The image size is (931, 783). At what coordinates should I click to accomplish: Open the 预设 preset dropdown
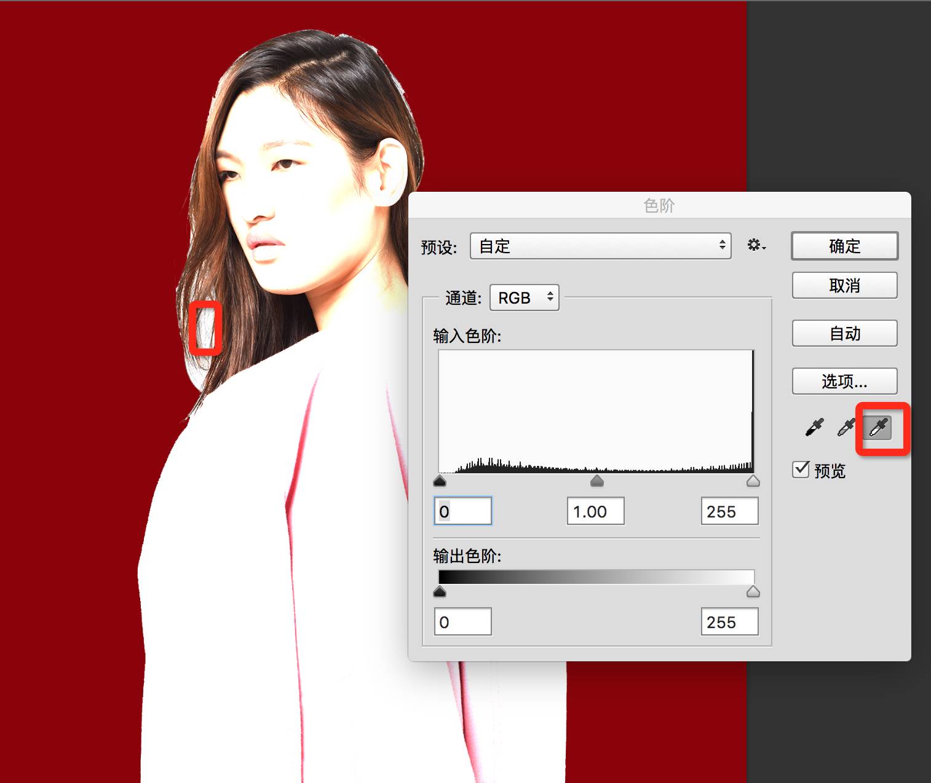(601, 246)
